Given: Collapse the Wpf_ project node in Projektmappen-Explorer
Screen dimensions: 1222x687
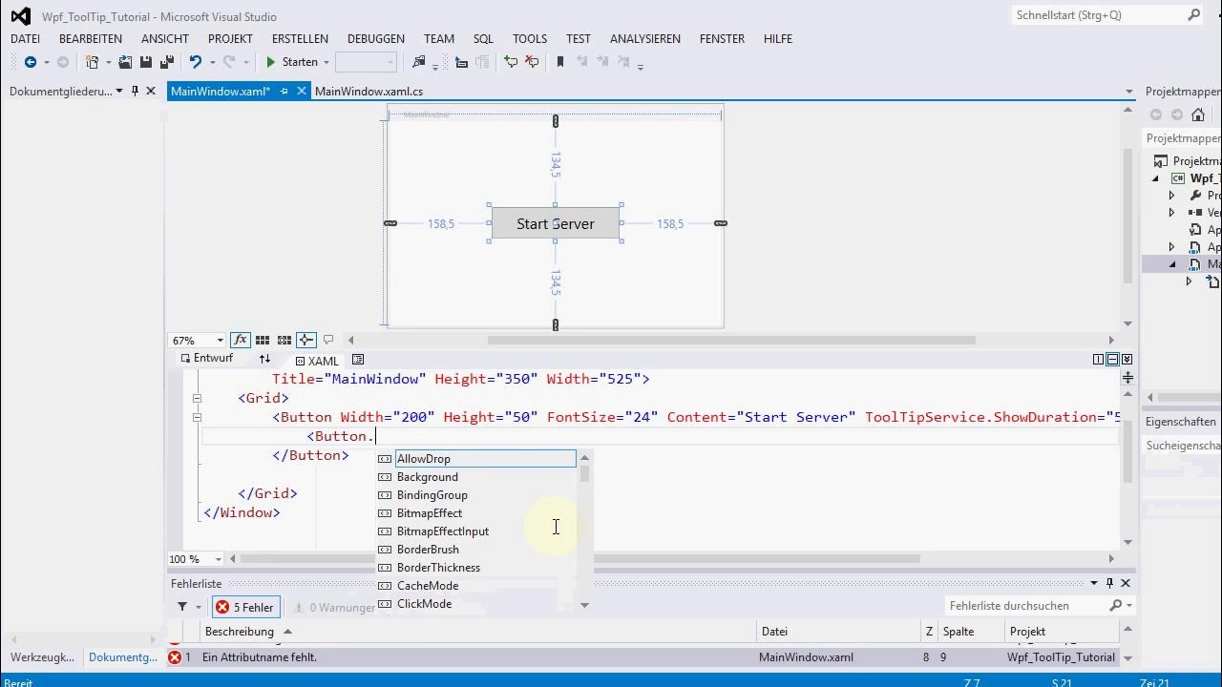Looking at the screenshot, I should coord(1155,178).
